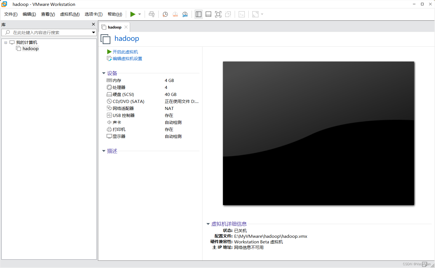Viewport: 435px width, 268px height.
Task: Open the 虚拟机(M) menu
Action: (70, 14)
